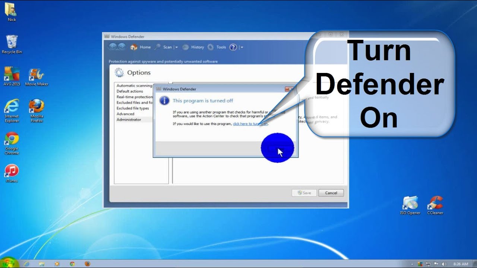Viewport: 477px width, 268px height.
Task: Open Chrome from the taskbar
Action: [72, 264]
